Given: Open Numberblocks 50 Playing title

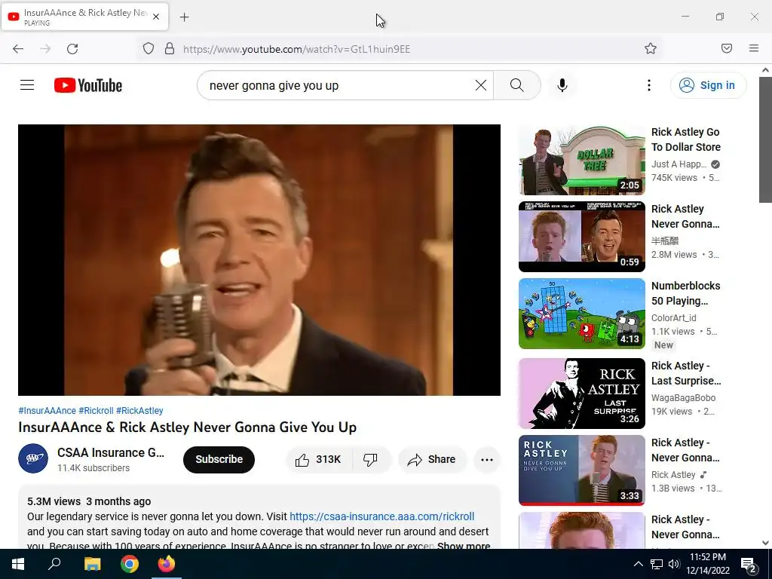Looking at the screenshot, I should point(686,293).
